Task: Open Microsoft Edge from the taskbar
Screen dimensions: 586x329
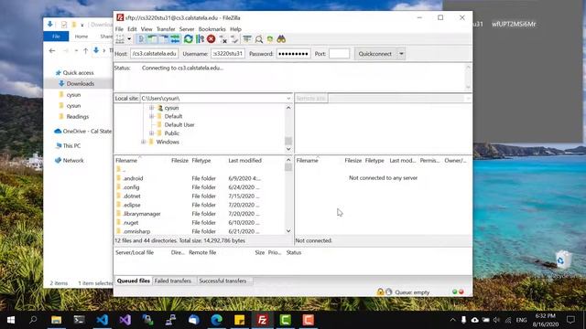Action: pos(217,320)
